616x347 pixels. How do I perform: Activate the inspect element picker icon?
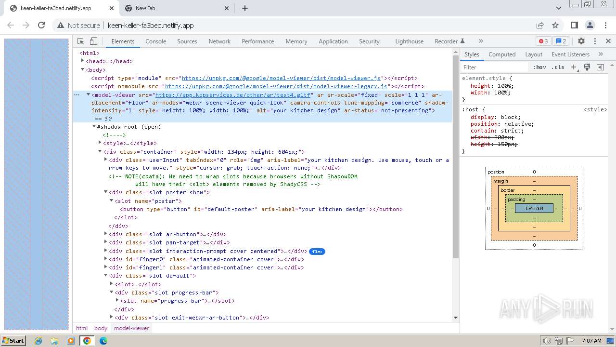pos(81,41)
